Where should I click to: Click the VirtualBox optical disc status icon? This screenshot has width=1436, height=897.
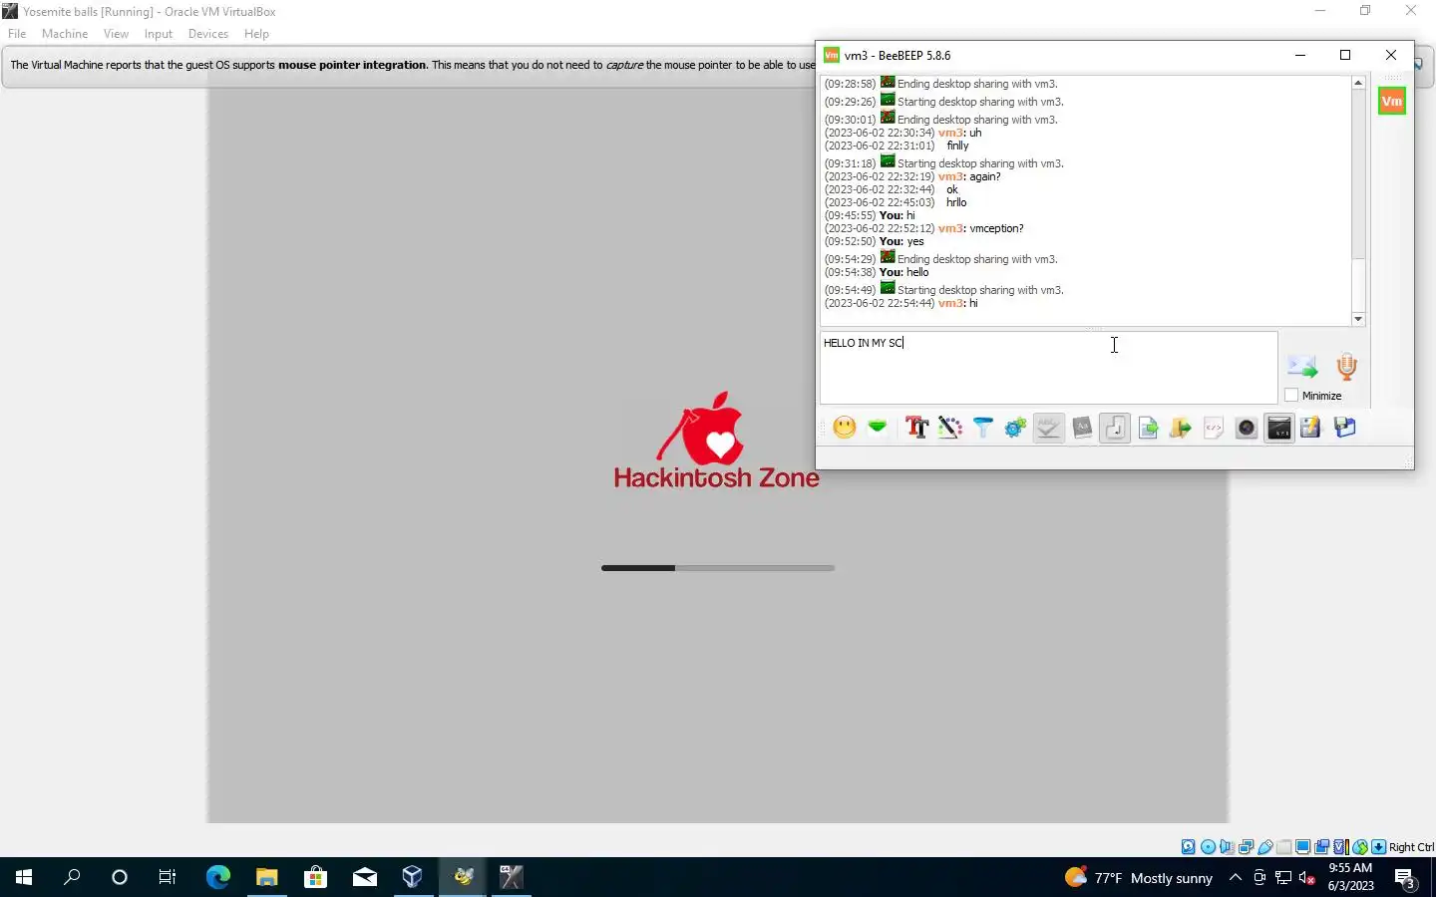pos(1208,847)
